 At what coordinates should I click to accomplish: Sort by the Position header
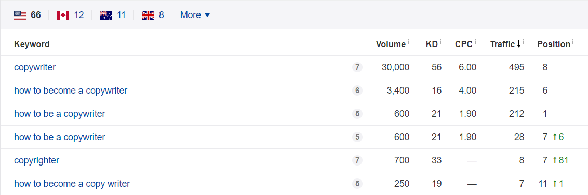(x=554, y=44)
